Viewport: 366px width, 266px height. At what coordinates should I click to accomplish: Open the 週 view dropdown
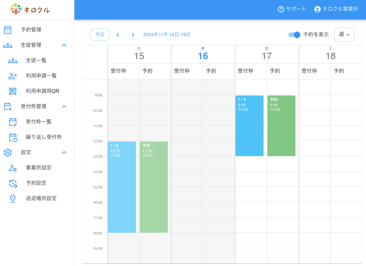(x=344, y=34)
